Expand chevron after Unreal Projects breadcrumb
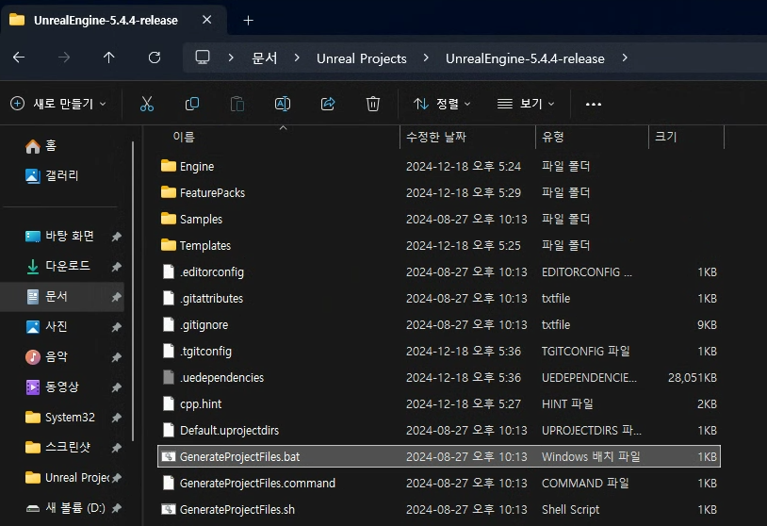Screen dimensions: 767x526 click(426, 58)
